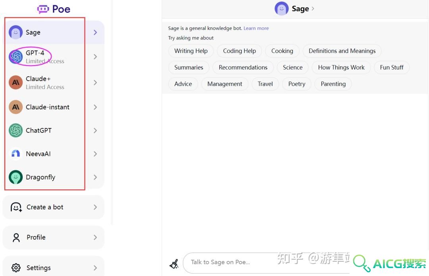This screenshot has width=429, height=276.
Task: Click the GPT-4 bot avatar icon
Action: (15, 57)
